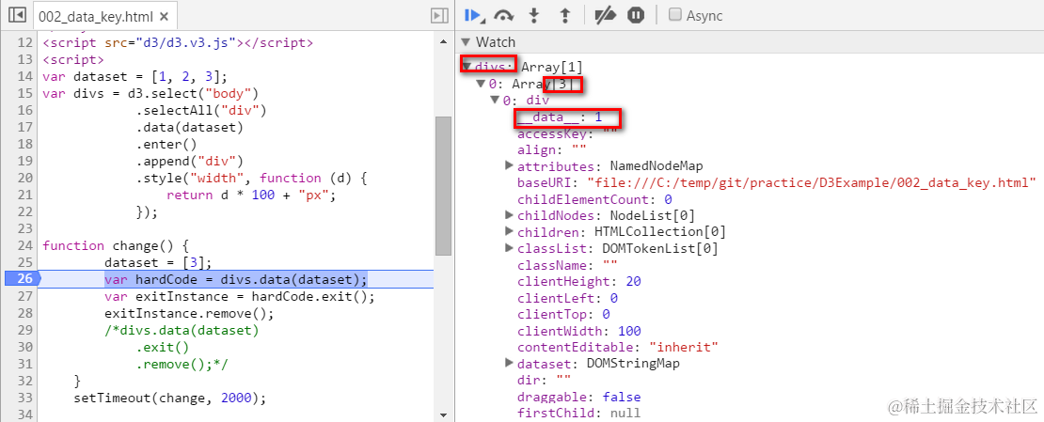The height and width of the screenshot is (422, 1044).
Task: Select the __data__: 1 property
Action: tap(560, 117)
